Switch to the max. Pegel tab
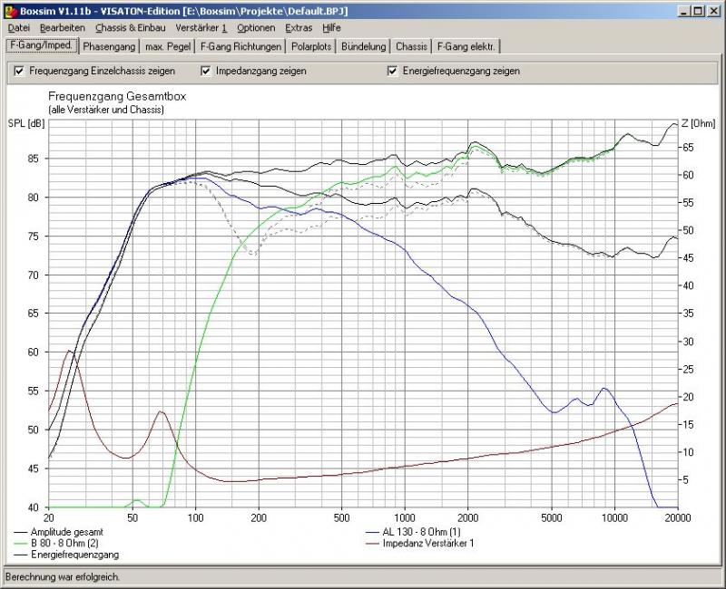 pos(168,47)
